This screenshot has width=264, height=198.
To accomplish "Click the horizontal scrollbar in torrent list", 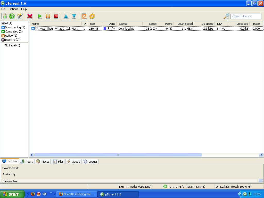I will (118, 155).
